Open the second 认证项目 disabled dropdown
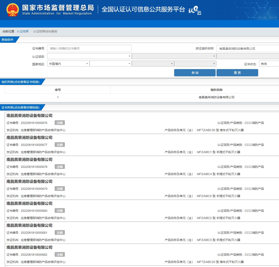 point(174,56)
